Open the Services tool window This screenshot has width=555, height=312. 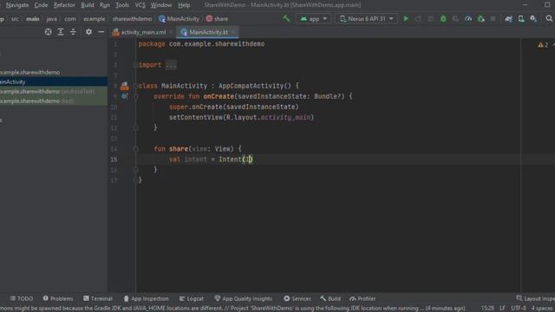tap(297, 298)
